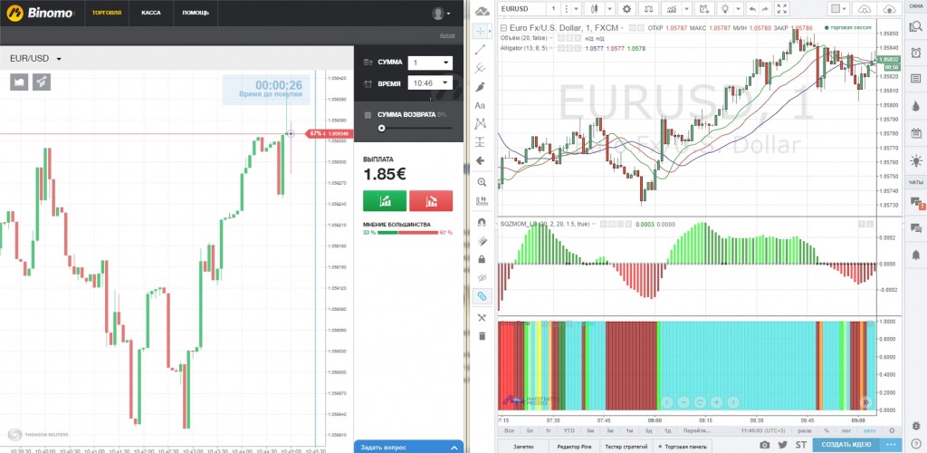Switch to the Заметки tab
The width and height of the screenshot is (927, 453).
(x=524, y=446)
